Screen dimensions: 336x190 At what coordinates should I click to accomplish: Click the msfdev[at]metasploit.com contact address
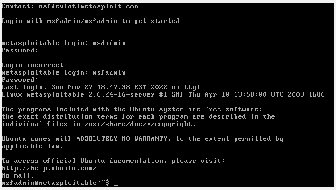[88, 6]
